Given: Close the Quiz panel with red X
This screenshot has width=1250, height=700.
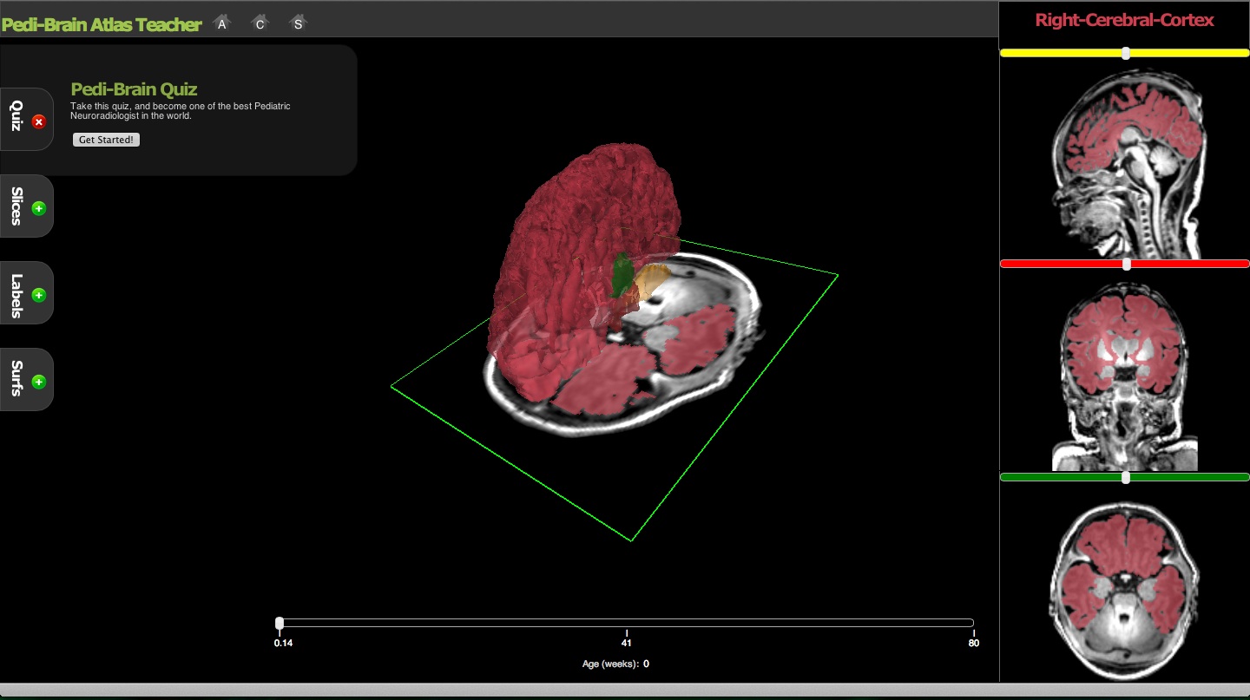Looking at the screenshot, I should point(38,122).
